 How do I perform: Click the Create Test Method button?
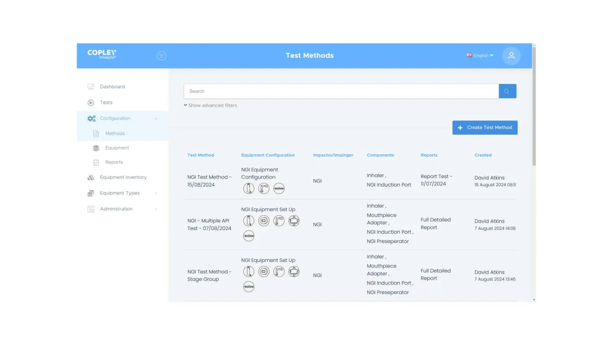point(485,127)
